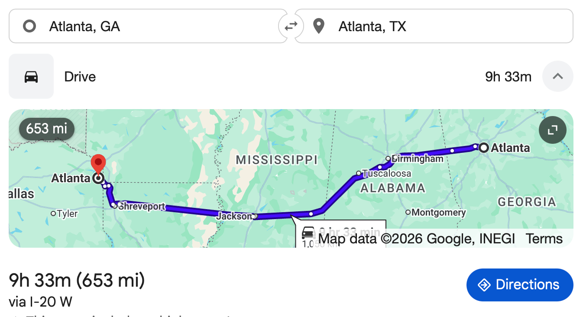583x317 pixels.
Task: Click the origin circle icon
Action: [29, 26]
